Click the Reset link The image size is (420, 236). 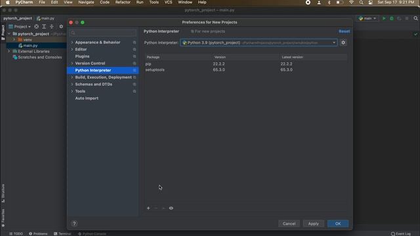pos(344,31)
